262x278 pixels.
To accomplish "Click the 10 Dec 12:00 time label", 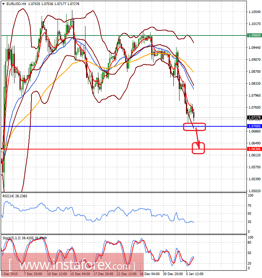I will click(57, 274).
